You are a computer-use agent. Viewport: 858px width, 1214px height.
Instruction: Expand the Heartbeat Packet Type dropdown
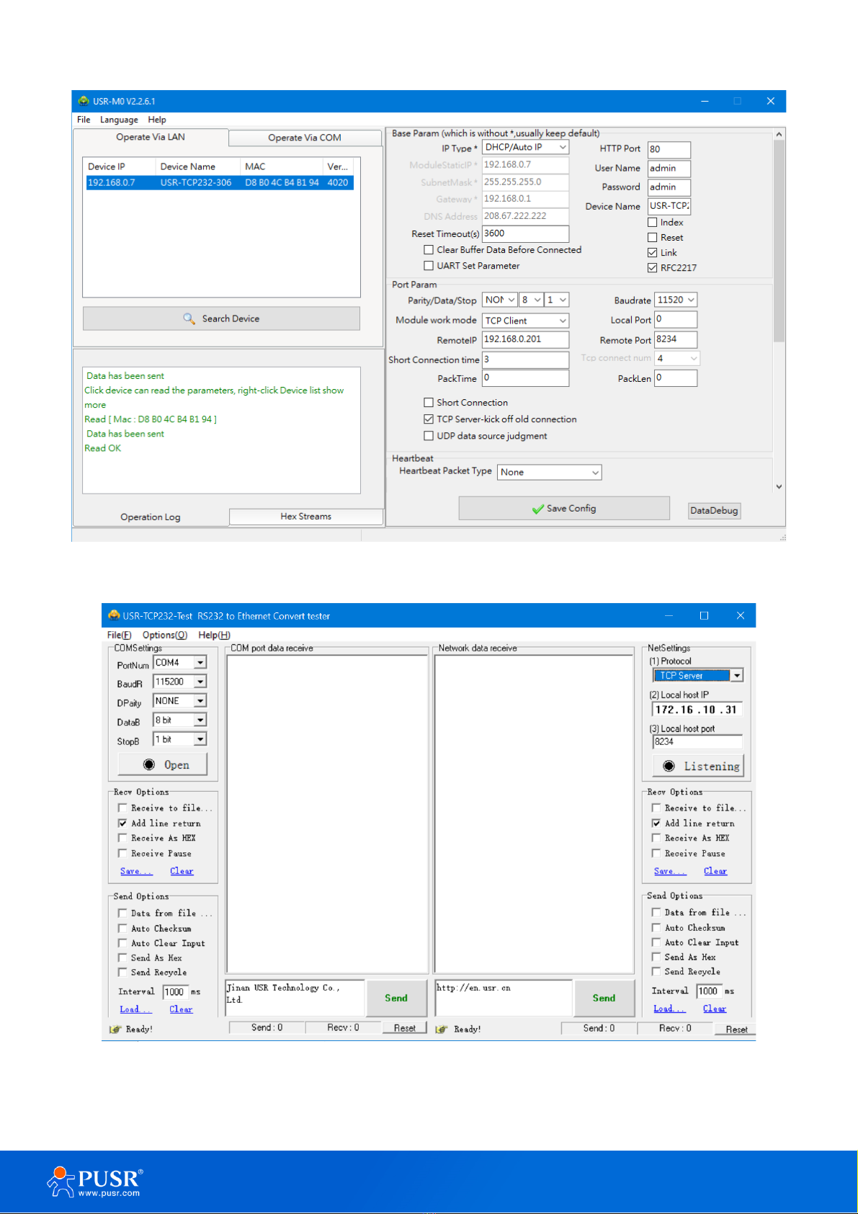(x=550, y=472)
